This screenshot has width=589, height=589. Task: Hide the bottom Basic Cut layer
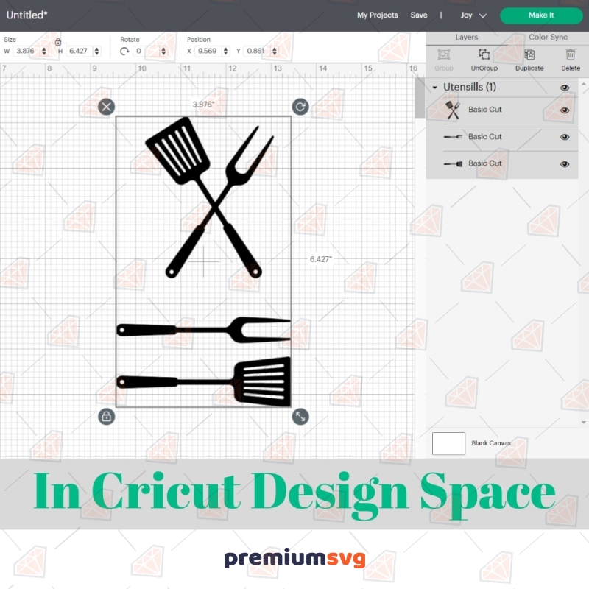point(564,163)
